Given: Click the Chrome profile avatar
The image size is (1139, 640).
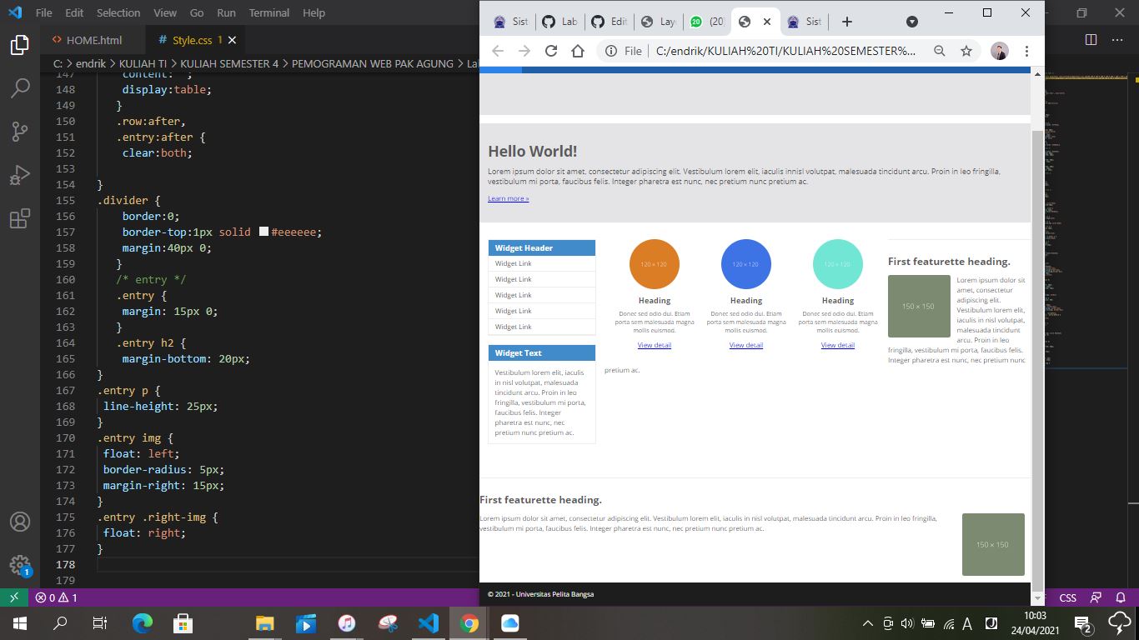Looking at the screenshot, I should click(x=998, y=51).
